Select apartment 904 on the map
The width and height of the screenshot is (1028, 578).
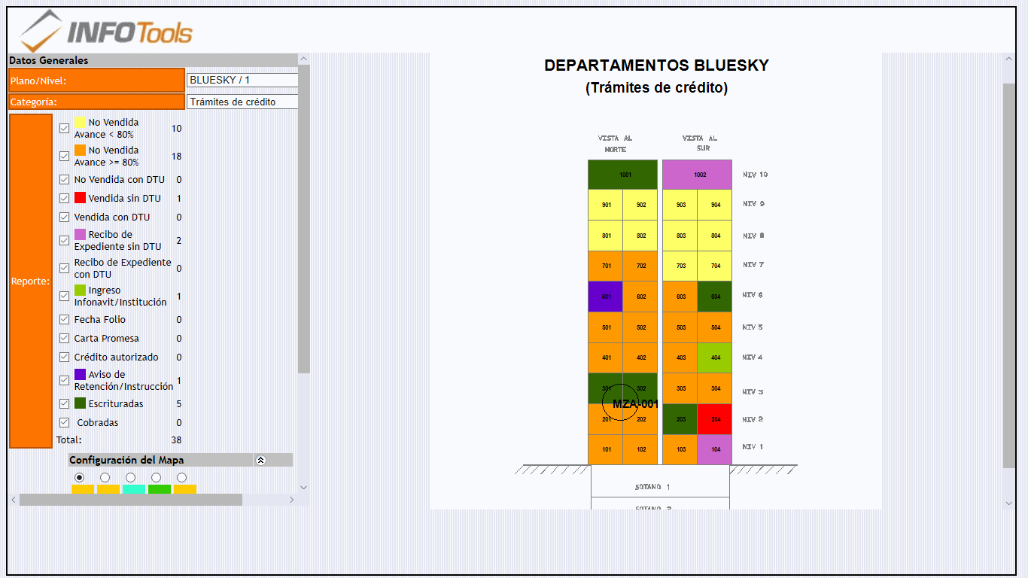click(x=714, y=205)
